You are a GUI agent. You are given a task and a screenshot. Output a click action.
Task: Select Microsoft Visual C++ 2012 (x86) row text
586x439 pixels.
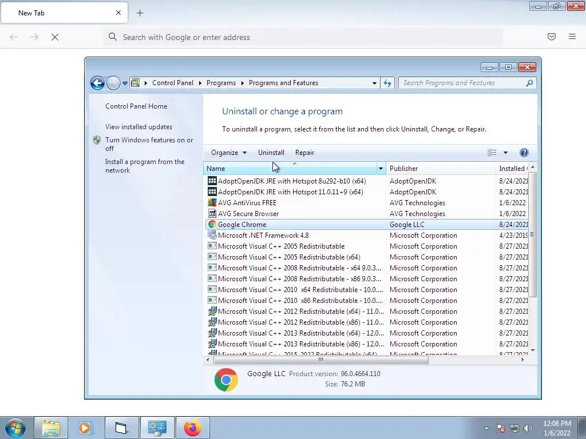point(301,322)
